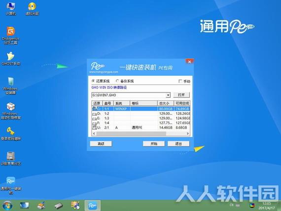The image size is (281, 211).
Task: Click the 盘号 column header
Action: pos(107,103)
